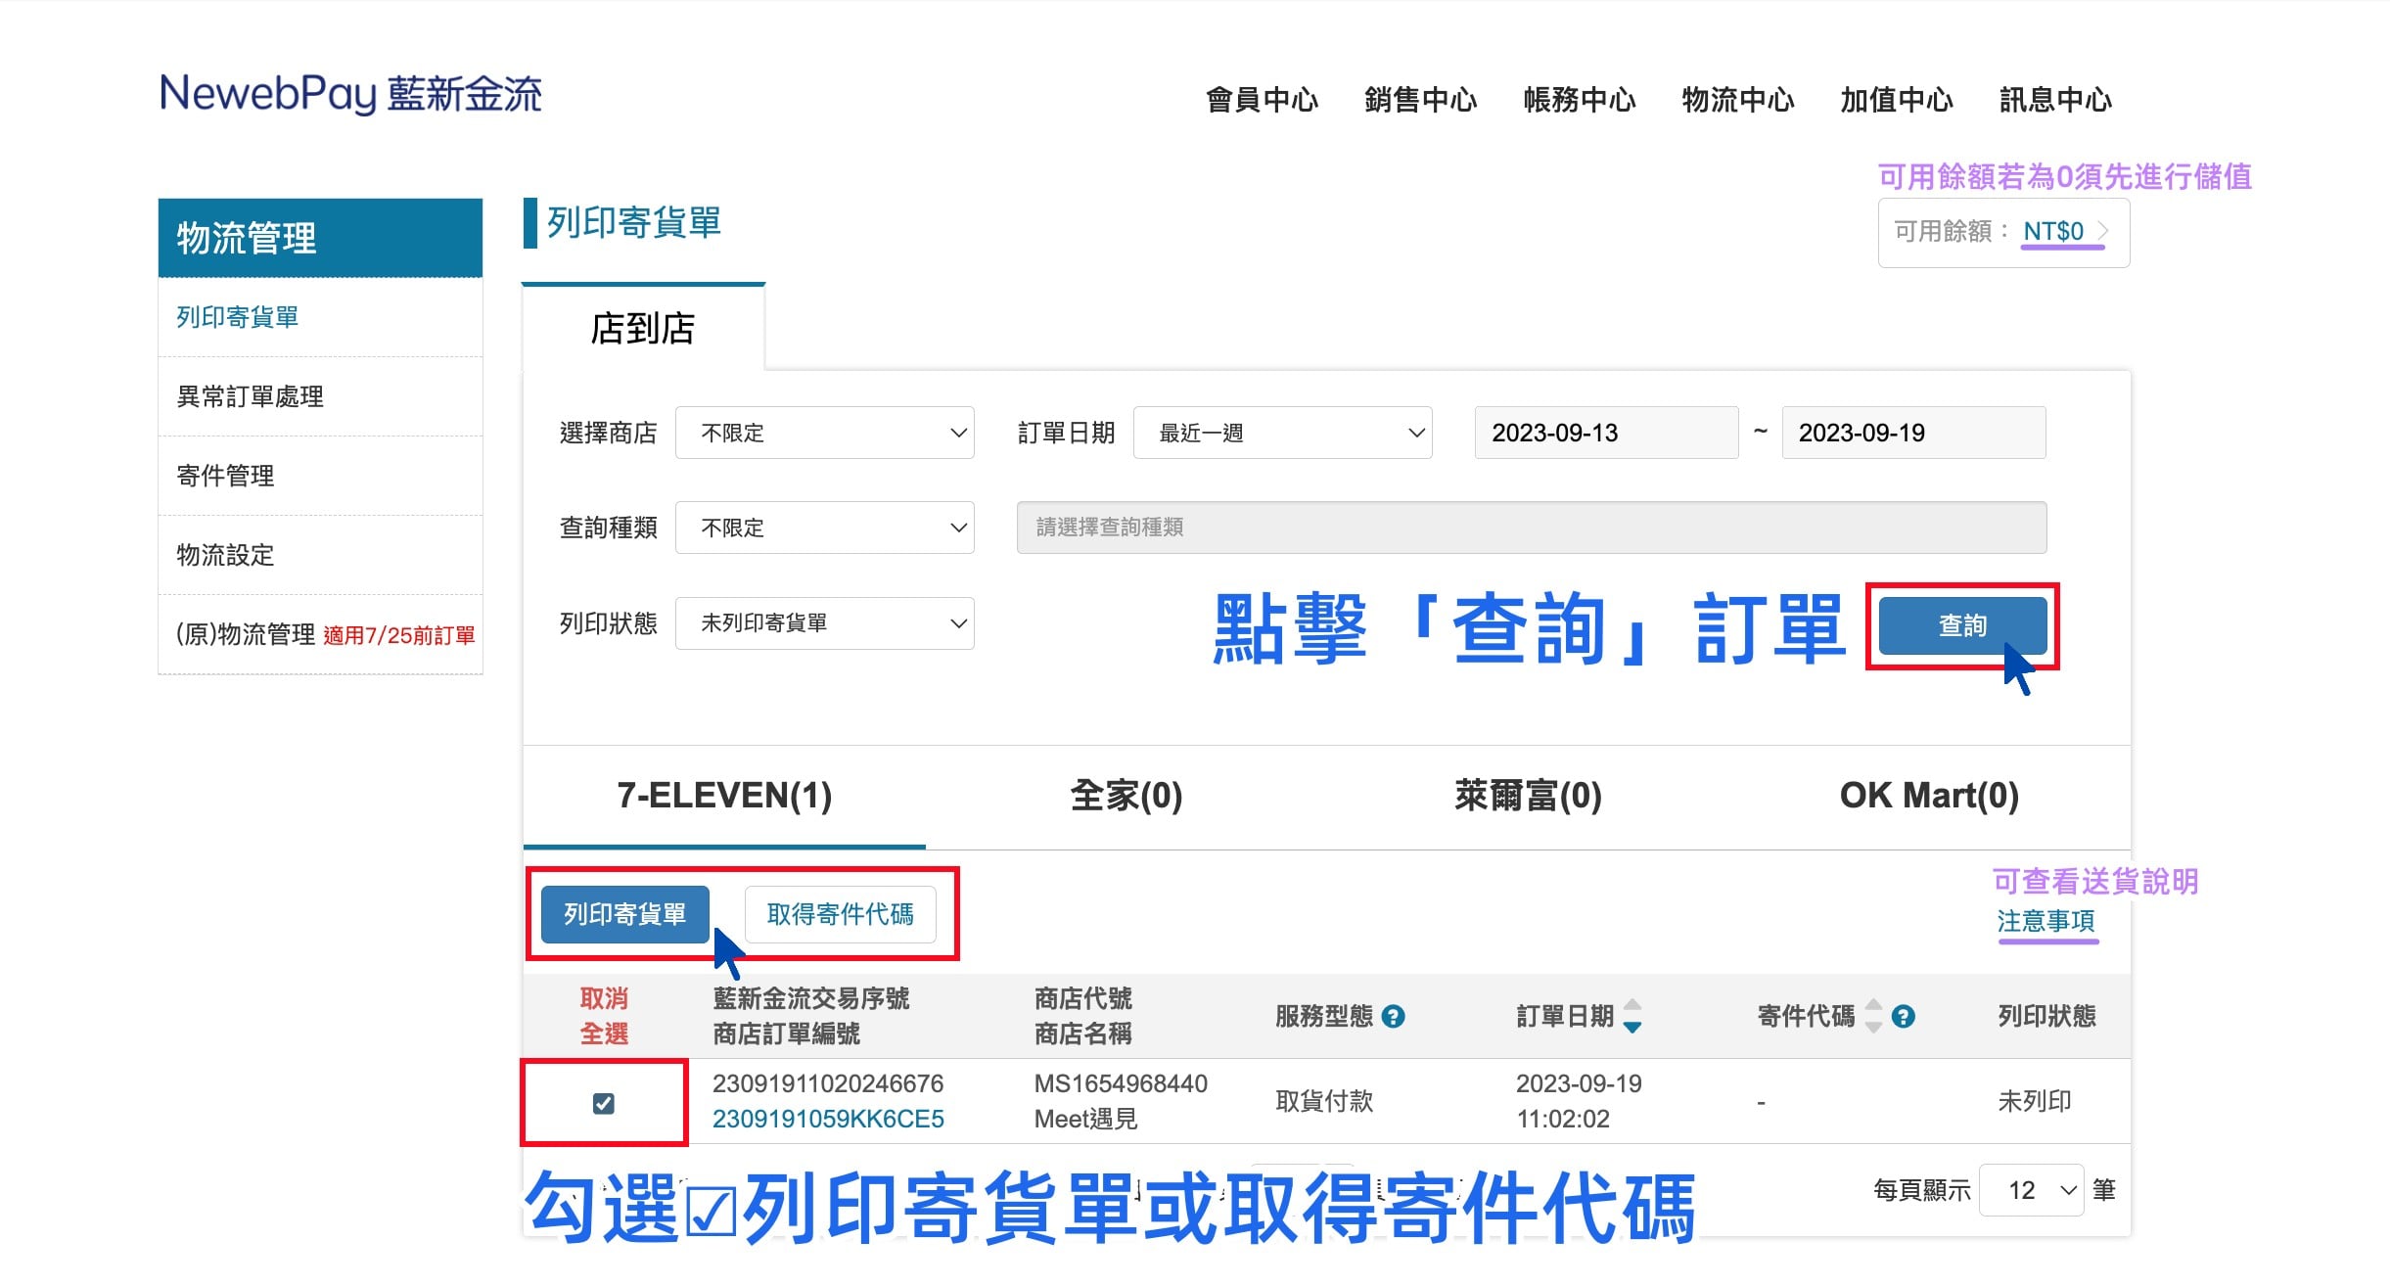Click the 寄件代碼 help question icon
The image size is (2390, 1286).
tap(1903, 1017)
